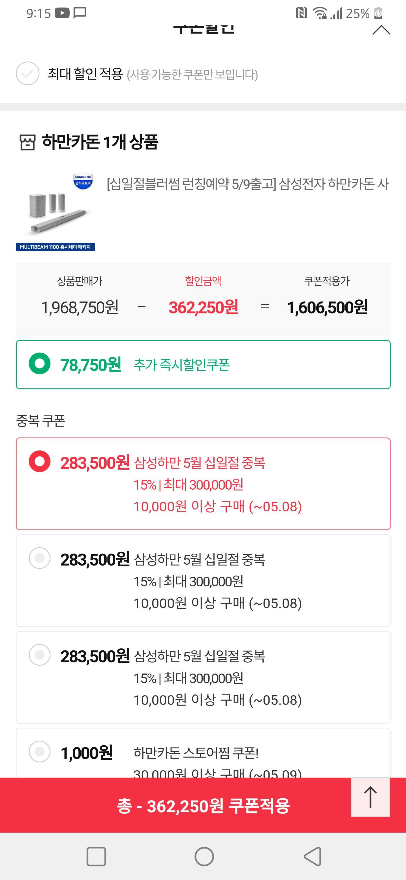406x880 pixels.
Task: Tap the Harman Kardon store icon
Action: (27, 142)
